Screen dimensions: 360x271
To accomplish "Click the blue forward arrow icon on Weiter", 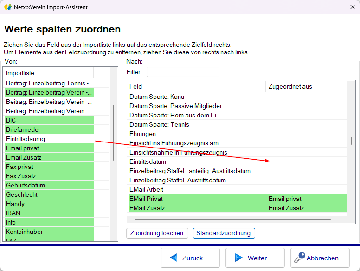I will [239, 258].
